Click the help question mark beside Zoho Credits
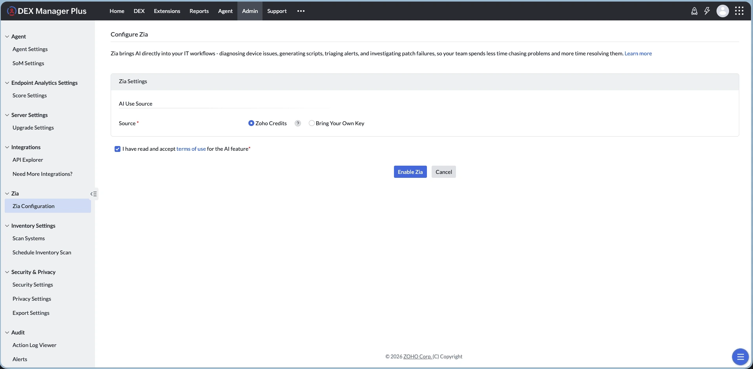This screenshot has height=369, width=753. [298, 123]
